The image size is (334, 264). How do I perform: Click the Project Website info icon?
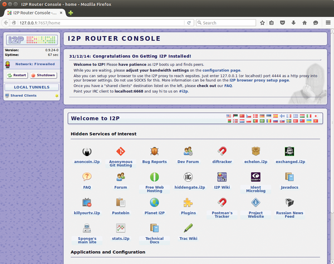(256, 203)
